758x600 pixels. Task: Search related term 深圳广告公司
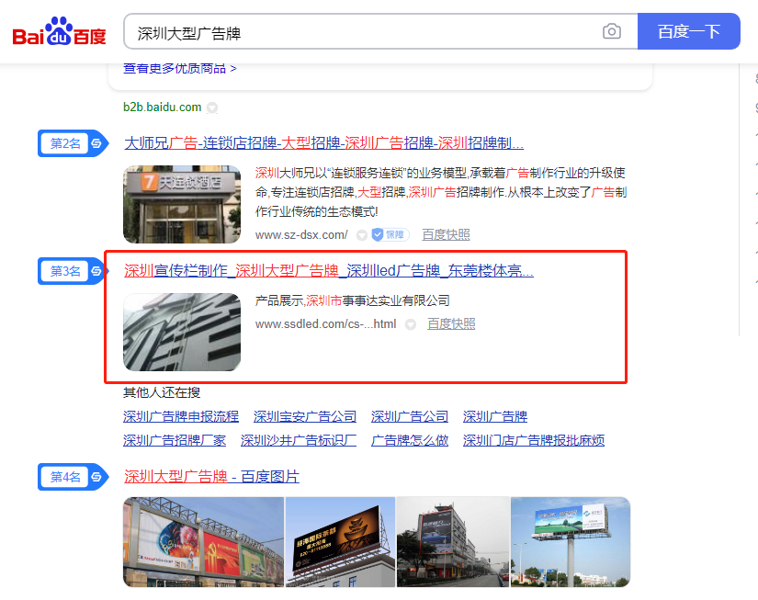pyautogui.click(x=410, y=417)
